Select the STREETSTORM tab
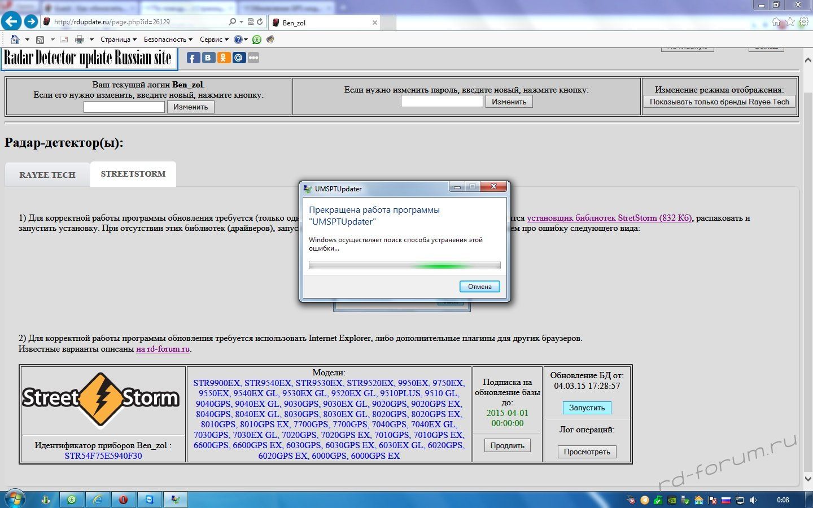Image resolution: width=813 pixels, height=508 pixels. (x=133, y=174)
